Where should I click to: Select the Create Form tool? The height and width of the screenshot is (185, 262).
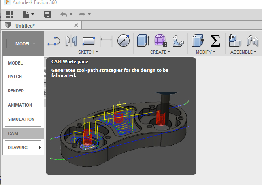click(161, 40)
